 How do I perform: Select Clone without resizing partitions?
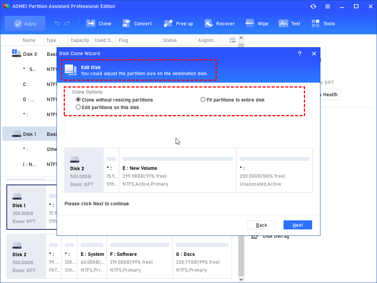(x=78, y=100)
